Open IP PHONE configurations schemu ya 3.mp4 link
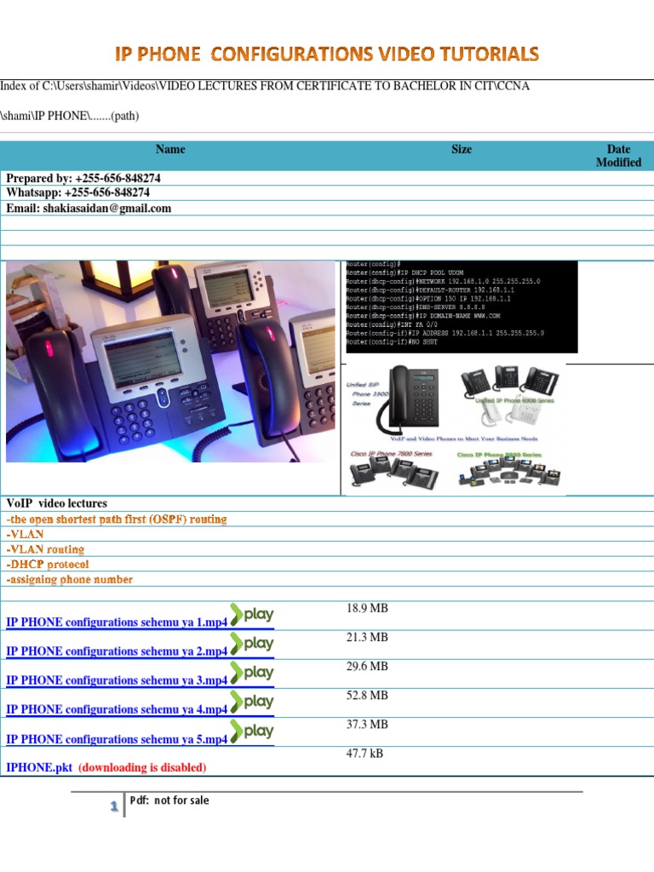Viewport: 654px width, 872px height. click(x=117, y=680)
